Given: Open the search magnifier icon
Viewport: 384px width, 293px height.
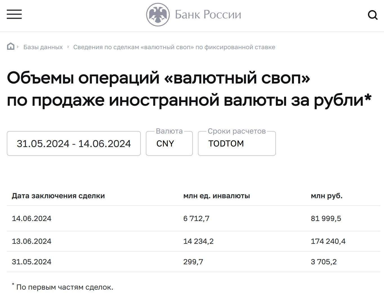Looking at the screenshot, I should 373,15.
